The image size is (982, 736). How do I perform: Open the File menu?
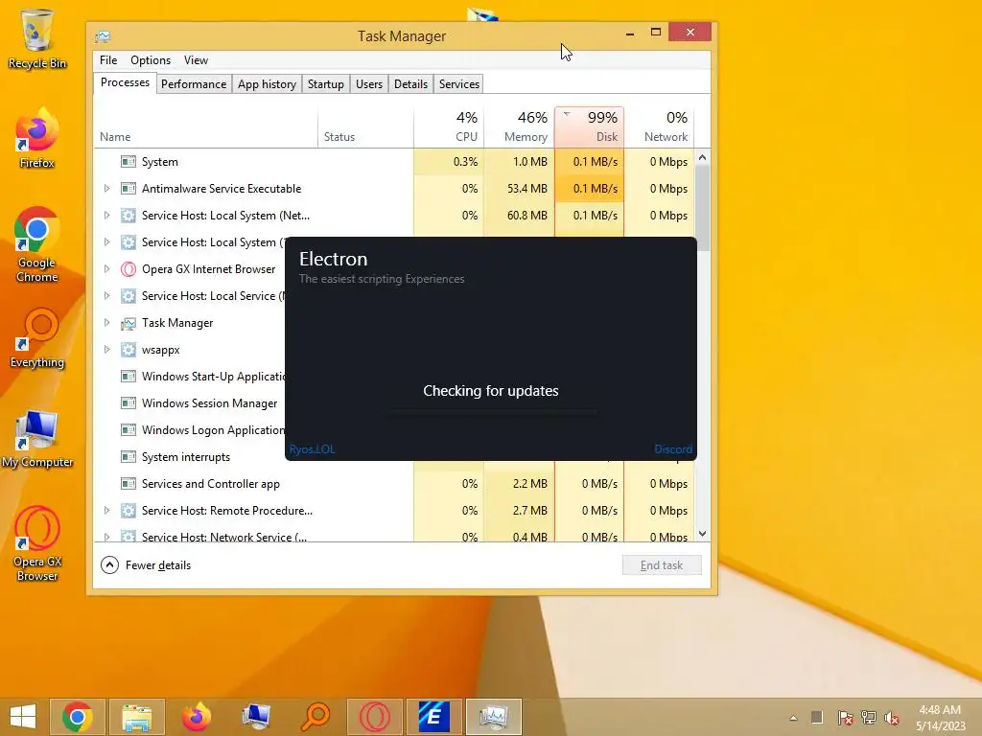tap(108, 60)
